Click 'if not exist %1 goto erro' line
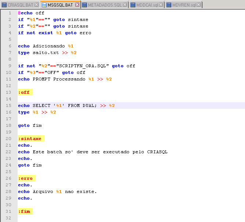The image size is (245, 222). [x=55, y=33]
